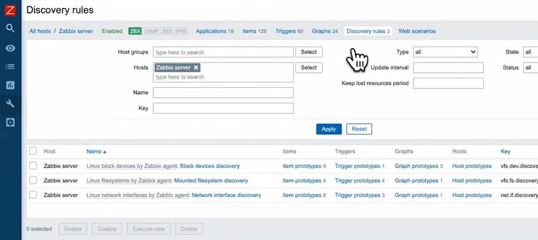Open Block devices discovery rule
538x240 pixels.
[x=209, y=166]
